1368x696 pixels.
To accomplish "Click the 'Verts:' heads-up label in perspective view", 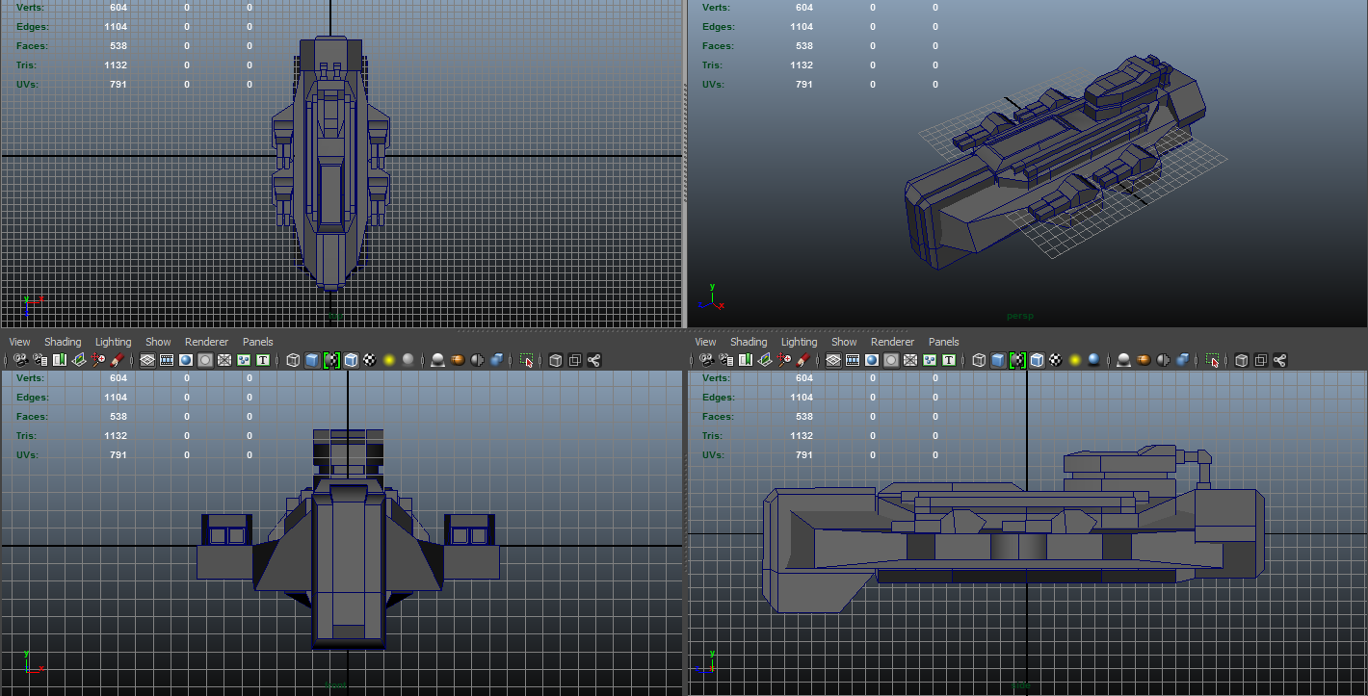I will [x=716, y=8].
